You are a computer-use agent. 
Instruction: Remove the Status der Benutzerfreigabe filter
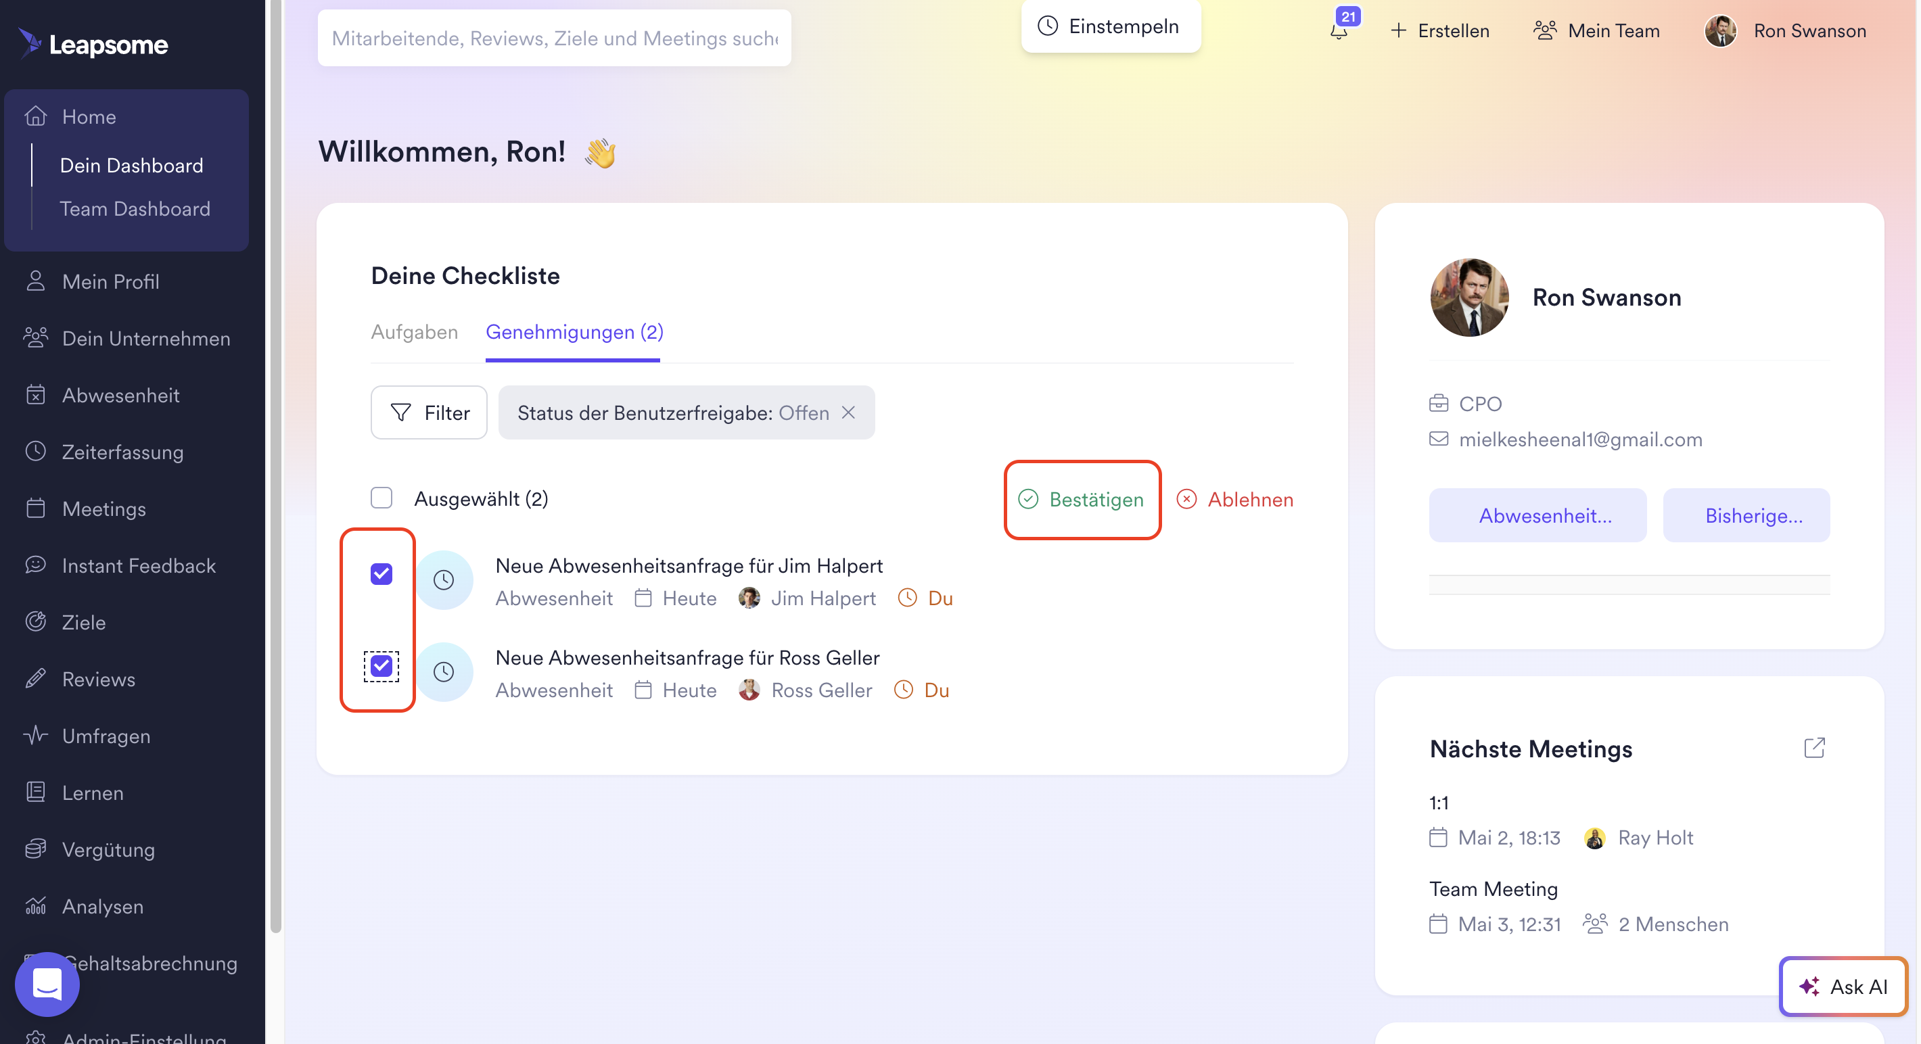pos(849,412)
